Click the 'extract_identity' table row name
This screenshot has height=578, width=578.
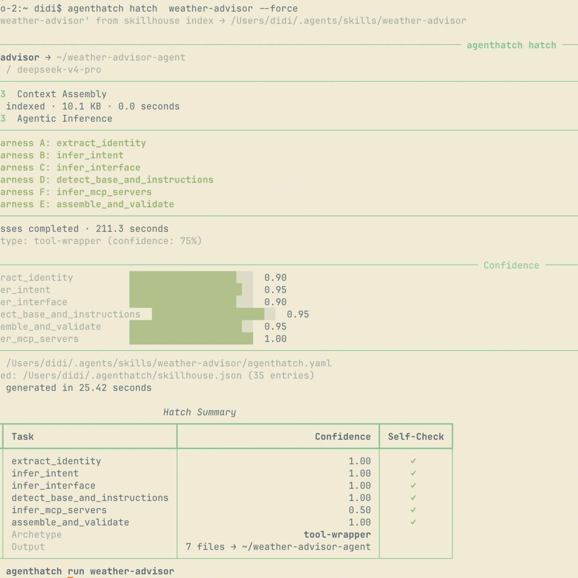tap(56, 461)
